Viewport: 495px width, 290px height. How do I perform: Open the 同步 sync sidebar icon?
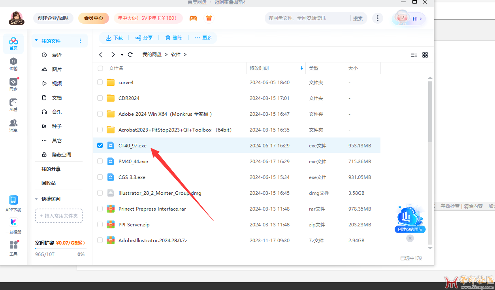click(13, 85)
